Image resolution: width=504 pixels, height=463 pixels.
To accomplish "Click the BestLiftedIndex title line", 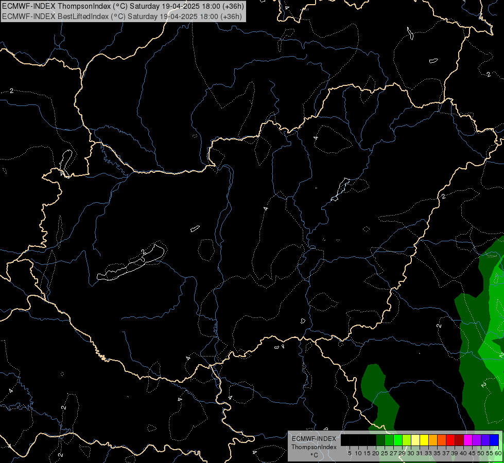I will point(122,16).
